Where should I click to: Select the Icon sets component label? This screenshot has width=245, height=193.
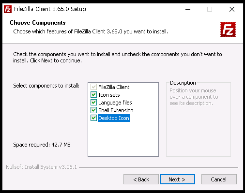(x=109, y=95)
